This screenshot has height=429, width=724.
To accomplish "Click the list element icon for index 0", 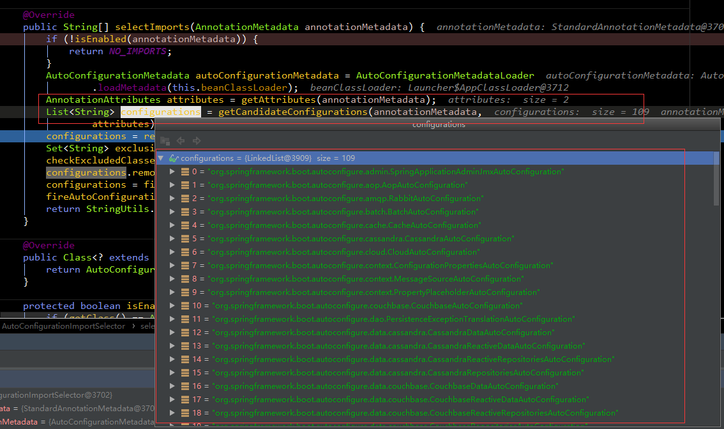I will point(185,172).
